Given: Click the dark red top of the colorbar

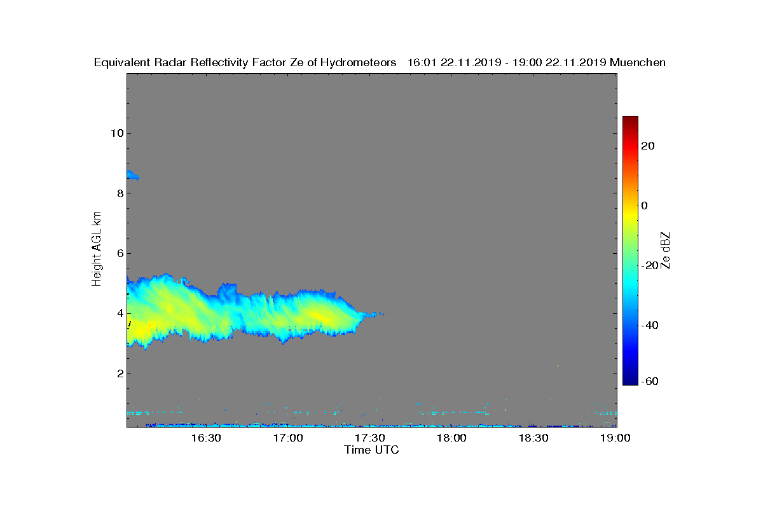Looking at the screenshot, I should coord(630,121).
